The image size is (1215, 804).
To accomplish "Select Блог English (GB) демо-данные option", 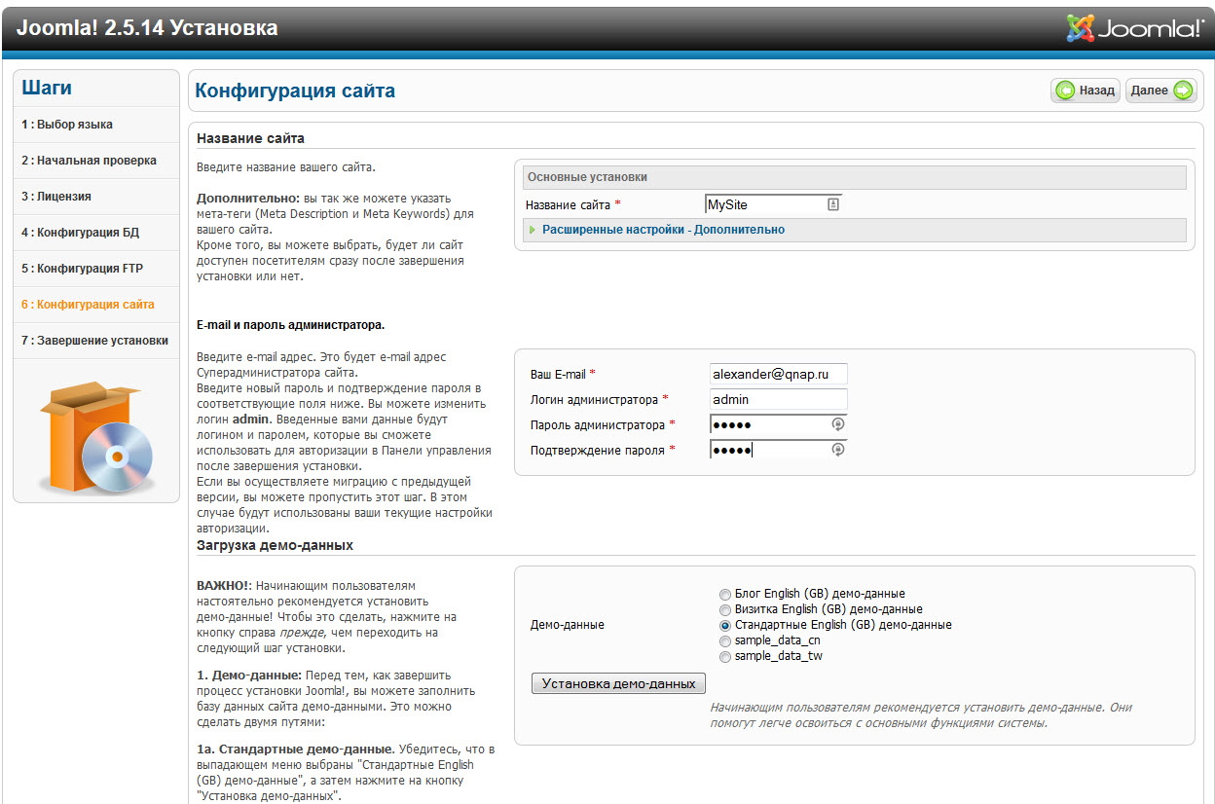I will (724, 594).
